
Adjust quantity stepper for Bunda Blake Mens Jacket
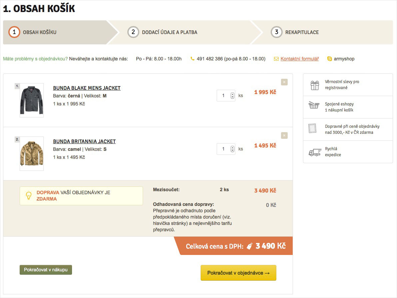pyautogui.click(x=232, y=96)
